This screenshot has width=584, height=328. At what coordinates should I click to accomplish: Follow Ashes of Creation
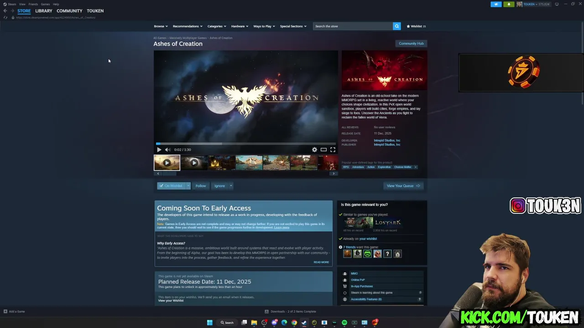[x=201, y=186]
